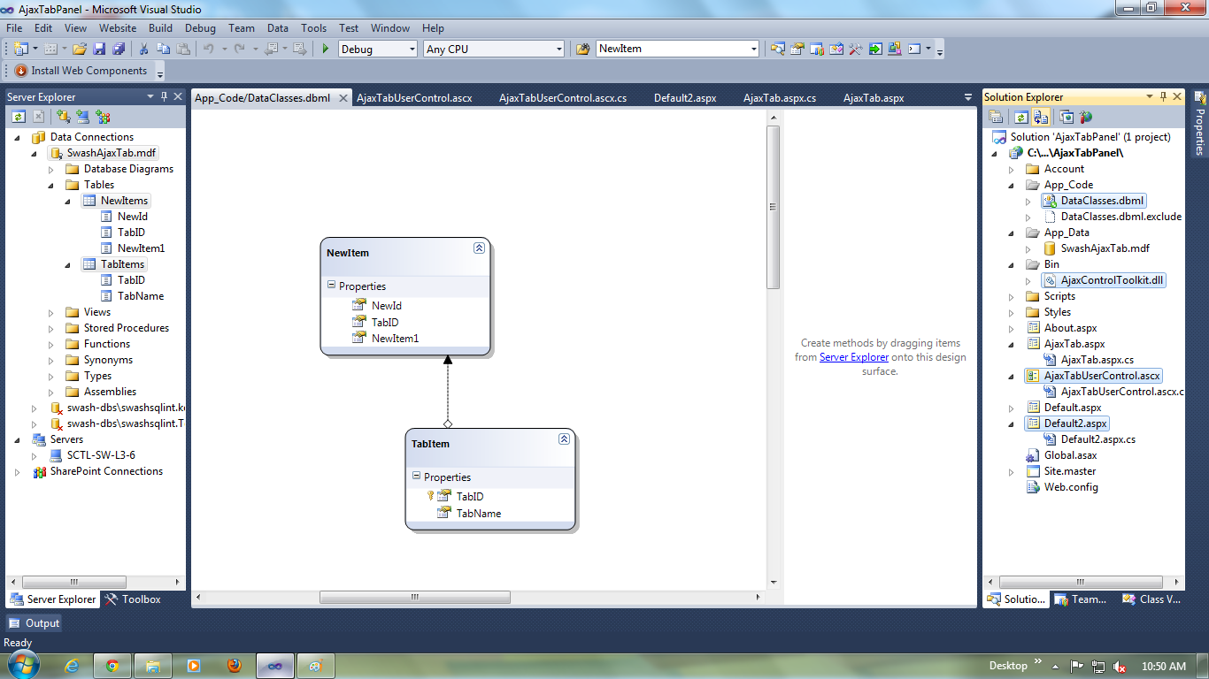Click the Copy toolbar icon

164,49
